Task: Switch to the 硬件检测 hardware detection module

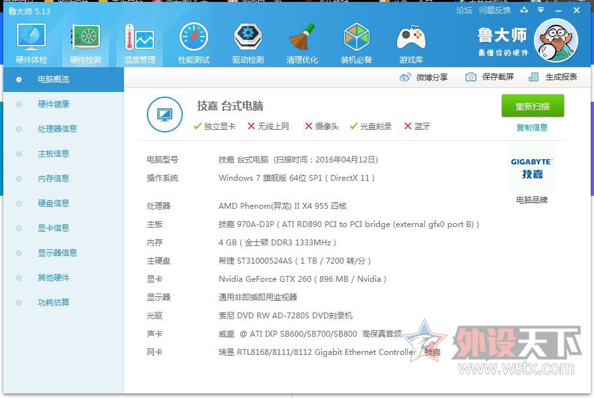Action: pos(86,43)
